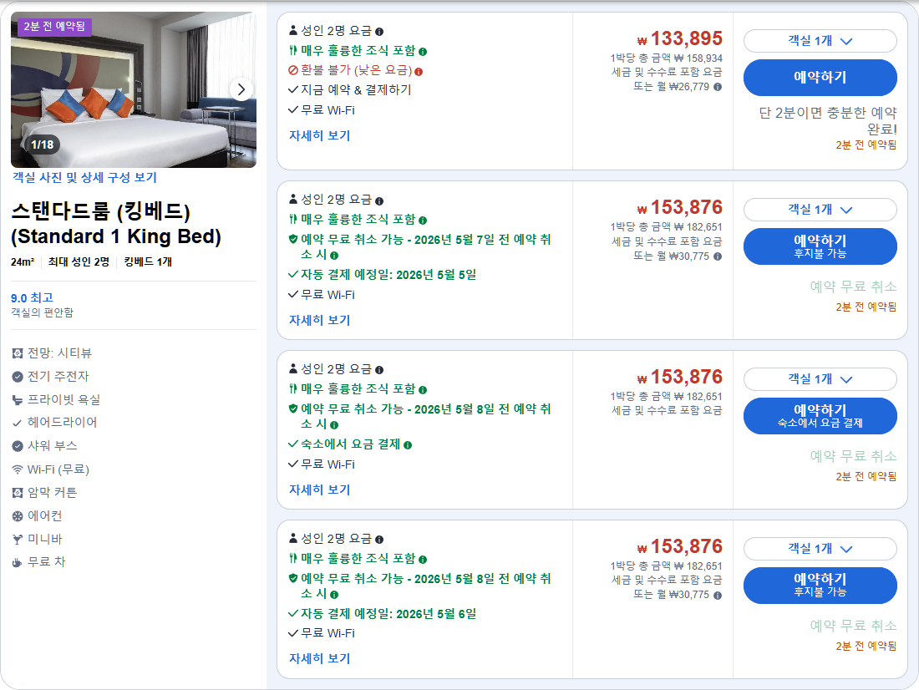Click the minibar amenity icon

click(18, 538)
